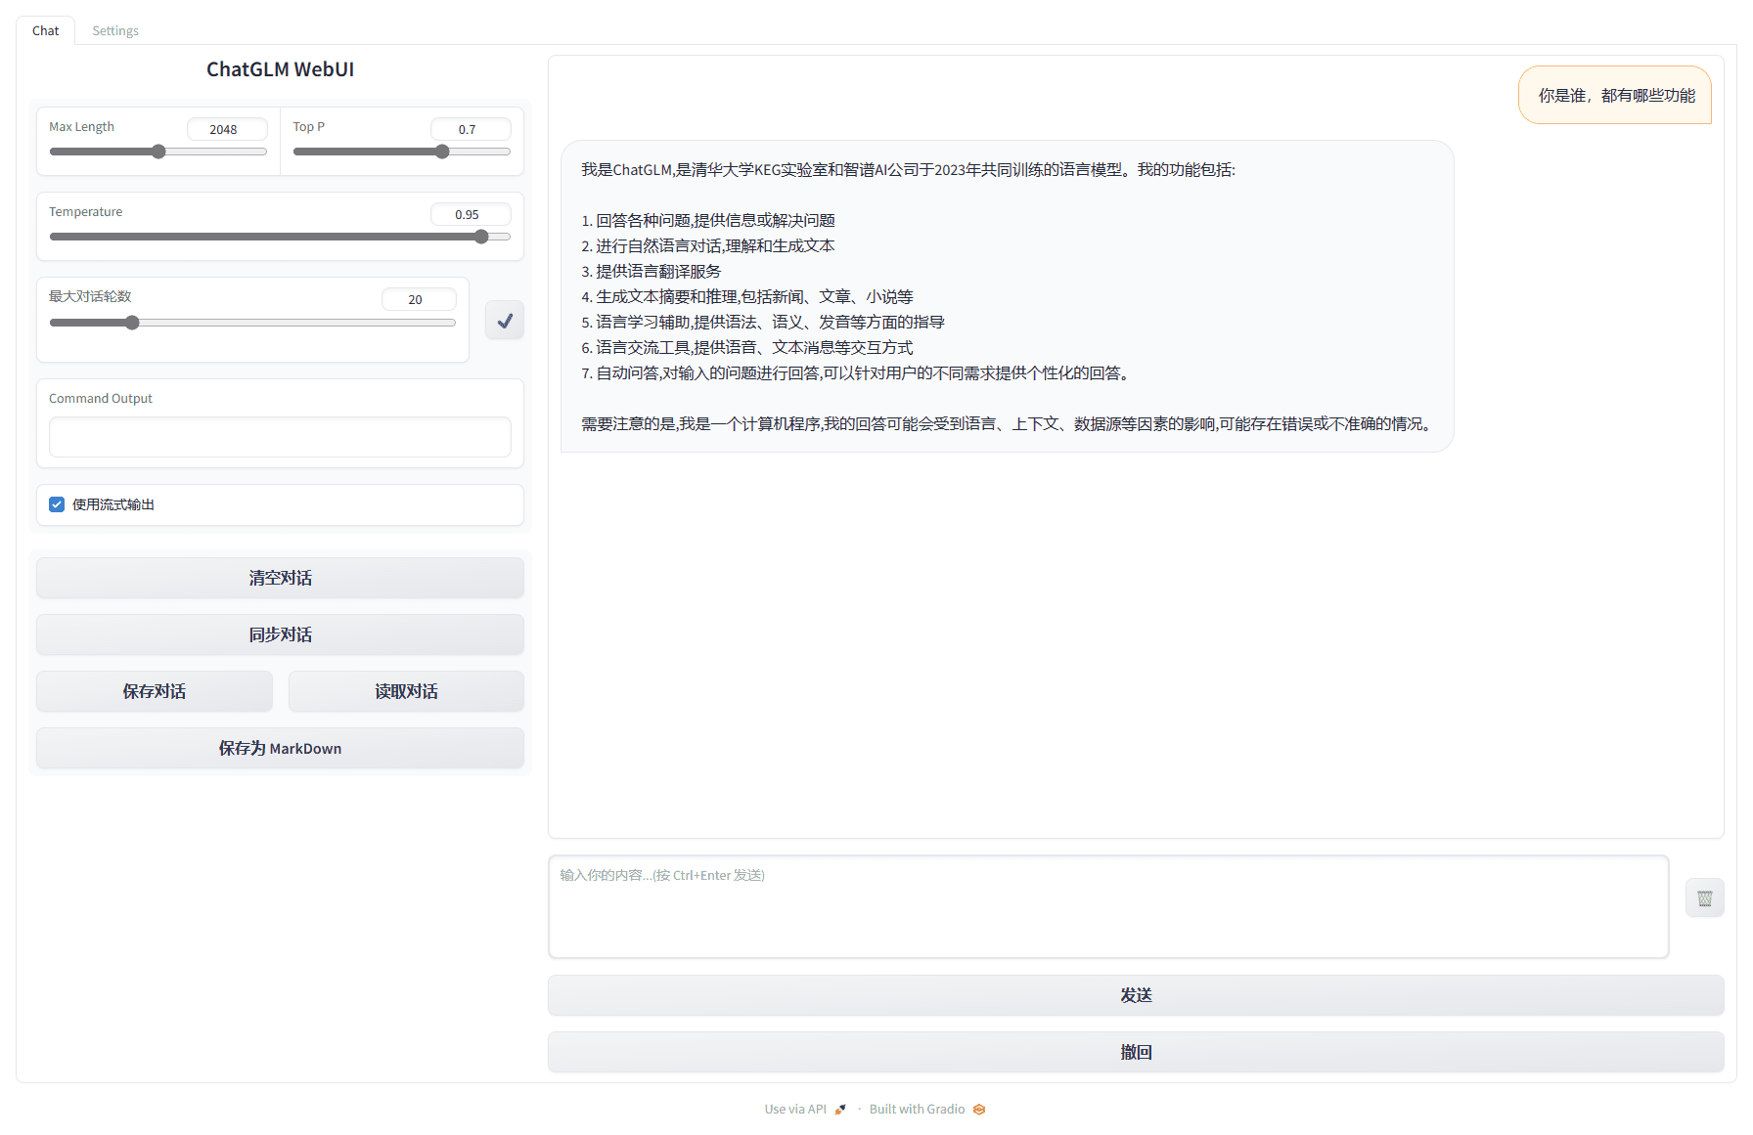Click the Max Length slider handle

click(x=158, y=152)
